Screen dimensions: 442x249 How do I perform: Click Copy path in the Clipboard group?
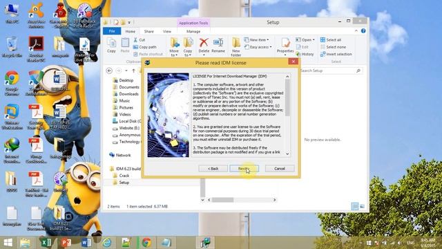point(144,47)
